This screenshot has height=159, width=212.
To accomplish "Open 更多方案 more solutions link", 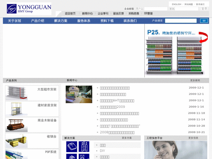I will [x=127, y=138].
